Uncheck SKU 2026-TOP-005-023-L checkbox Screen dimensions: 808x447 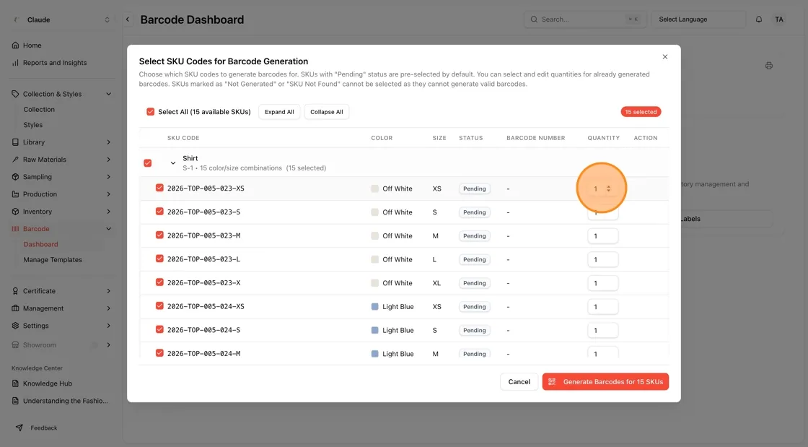click(159, 259)
